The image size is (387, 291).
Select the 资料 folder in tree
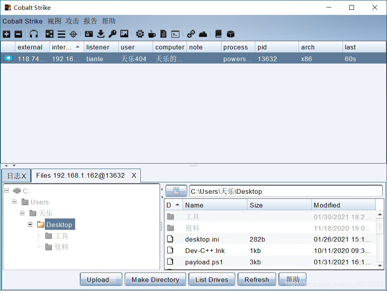tap(61, 247)
